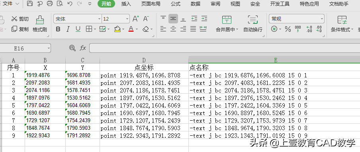Expand the font color dropdown arrow

[x=137, y=29]
